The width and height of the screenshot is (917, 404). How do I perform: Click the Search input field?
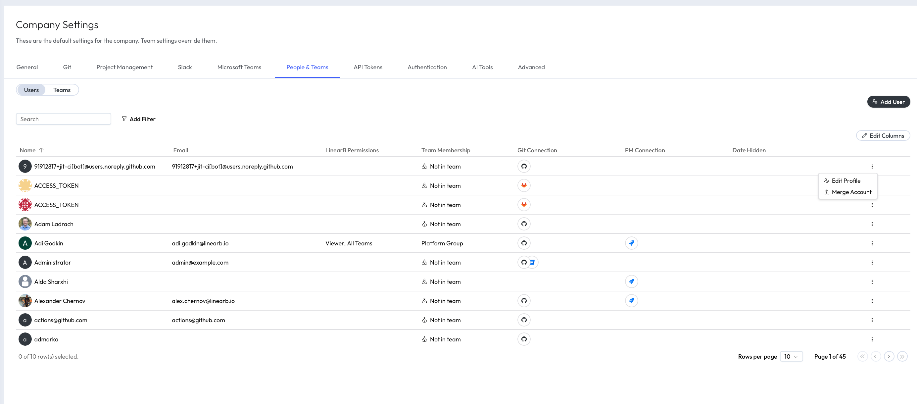click(x=63, y=119)
